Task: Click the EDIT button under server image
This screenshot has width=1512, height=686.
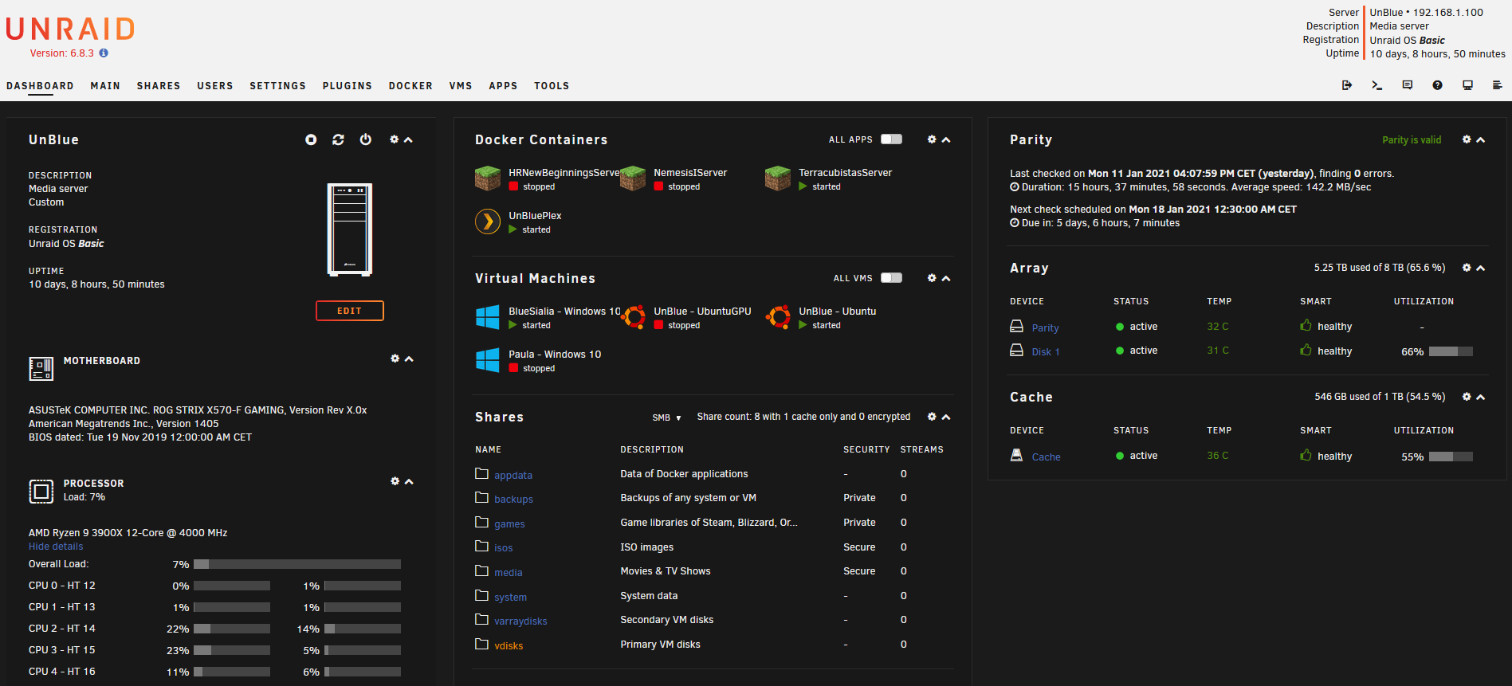Action: point(350,311)
